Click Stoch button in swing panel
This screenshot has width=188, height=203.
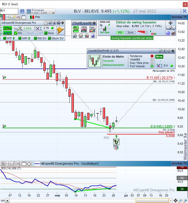click(x=131, y=33)
